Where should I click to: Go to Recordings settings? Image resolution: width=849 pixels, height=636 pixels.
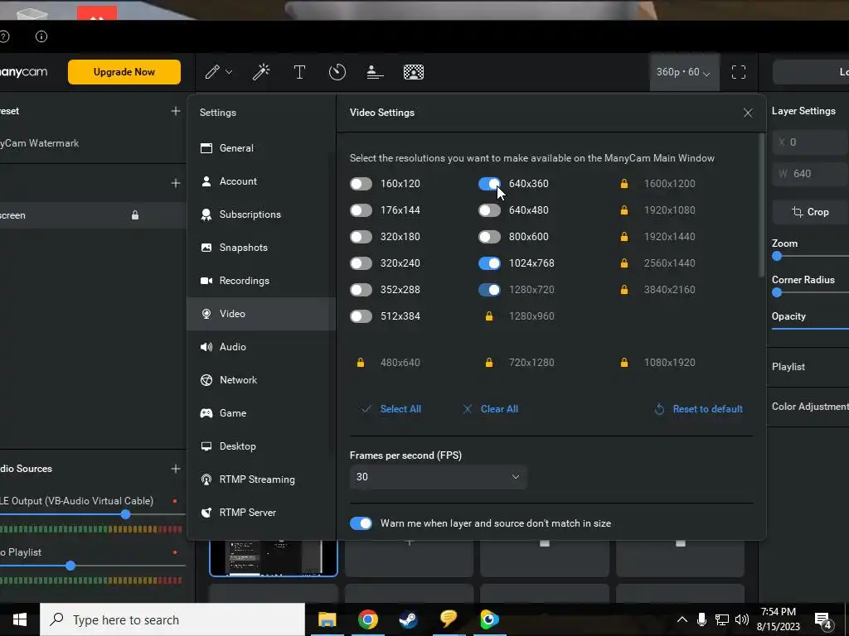[x=261, y=281]
